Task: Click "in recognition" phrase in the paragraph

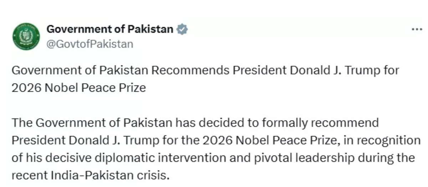Action: [x=384, y=141]
